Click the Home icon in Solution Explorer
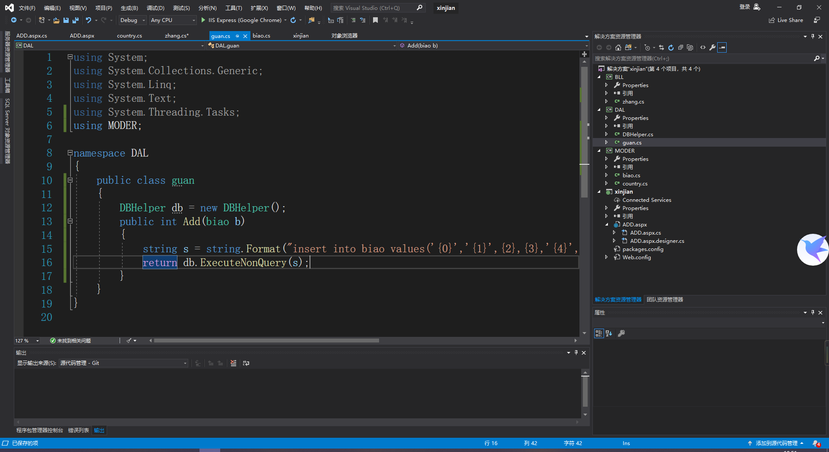The image size is (829, 452). [618, 47]
